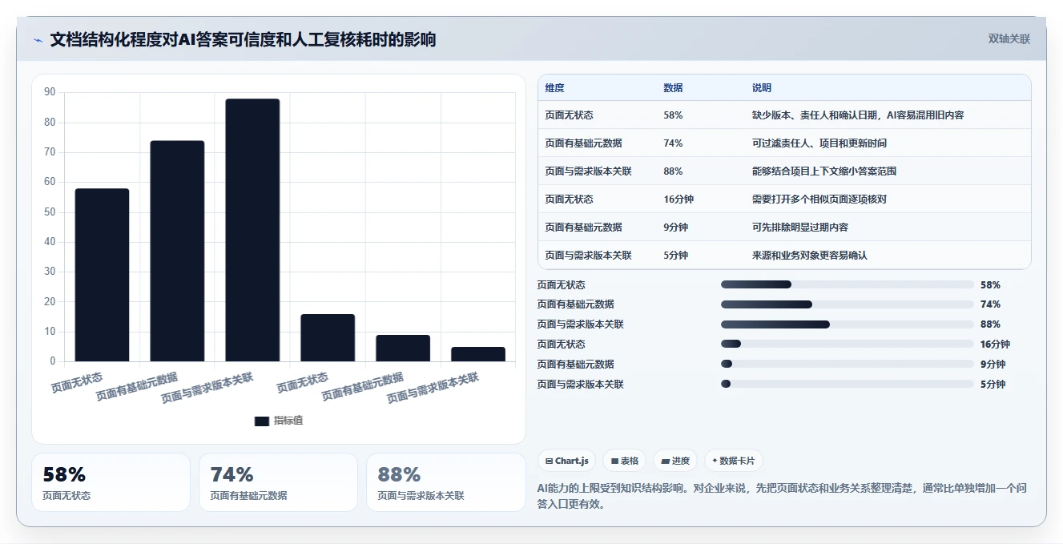Click the table icon in the 表格 chip
Viewport: 1063px width, 544px height.
(614, 461)
